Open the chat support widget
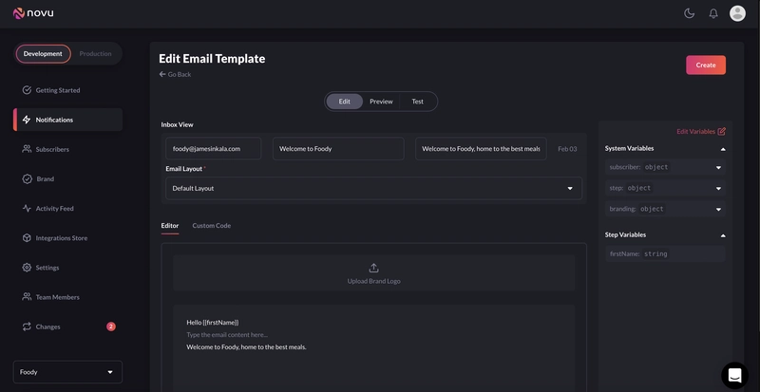Image resolution: width=760 pixels, height=392 pixels. (x=734, y=375)
